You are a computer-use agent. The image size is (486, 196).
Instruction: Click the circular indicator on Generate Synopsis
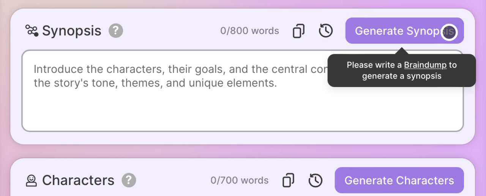449,32
